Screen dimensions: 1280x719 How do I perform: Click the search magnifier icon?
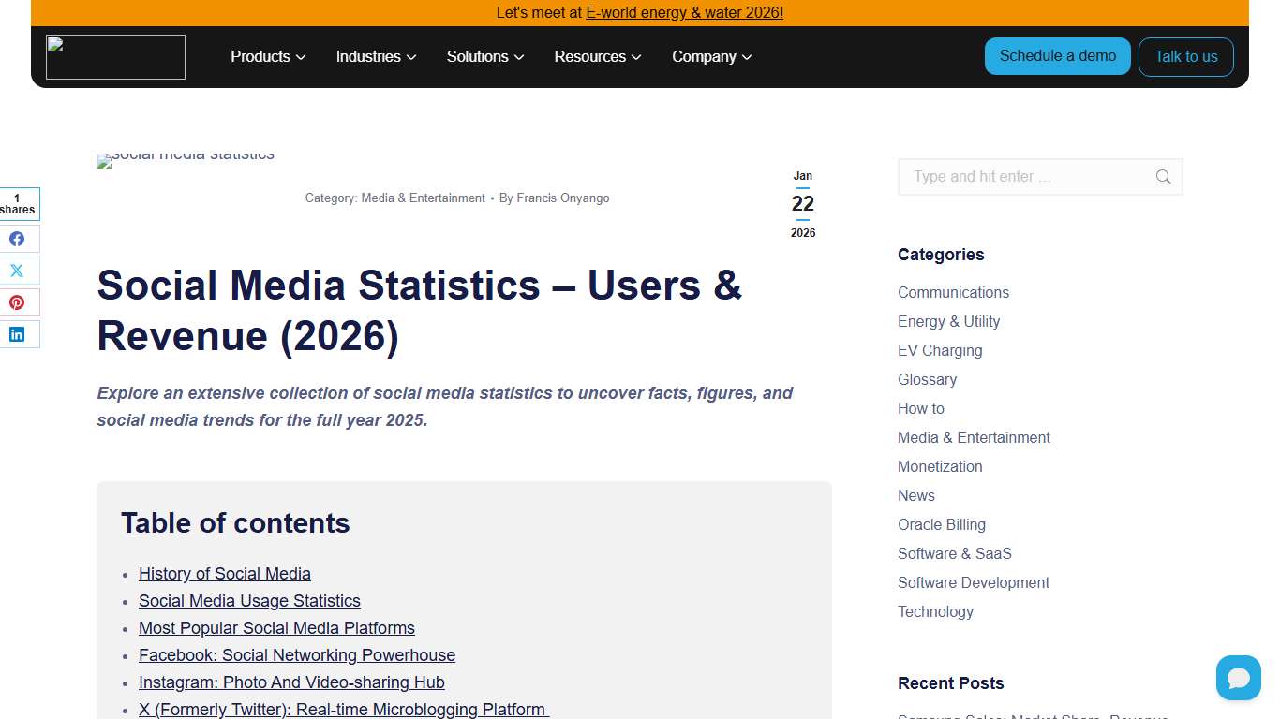coord(1163,177)
